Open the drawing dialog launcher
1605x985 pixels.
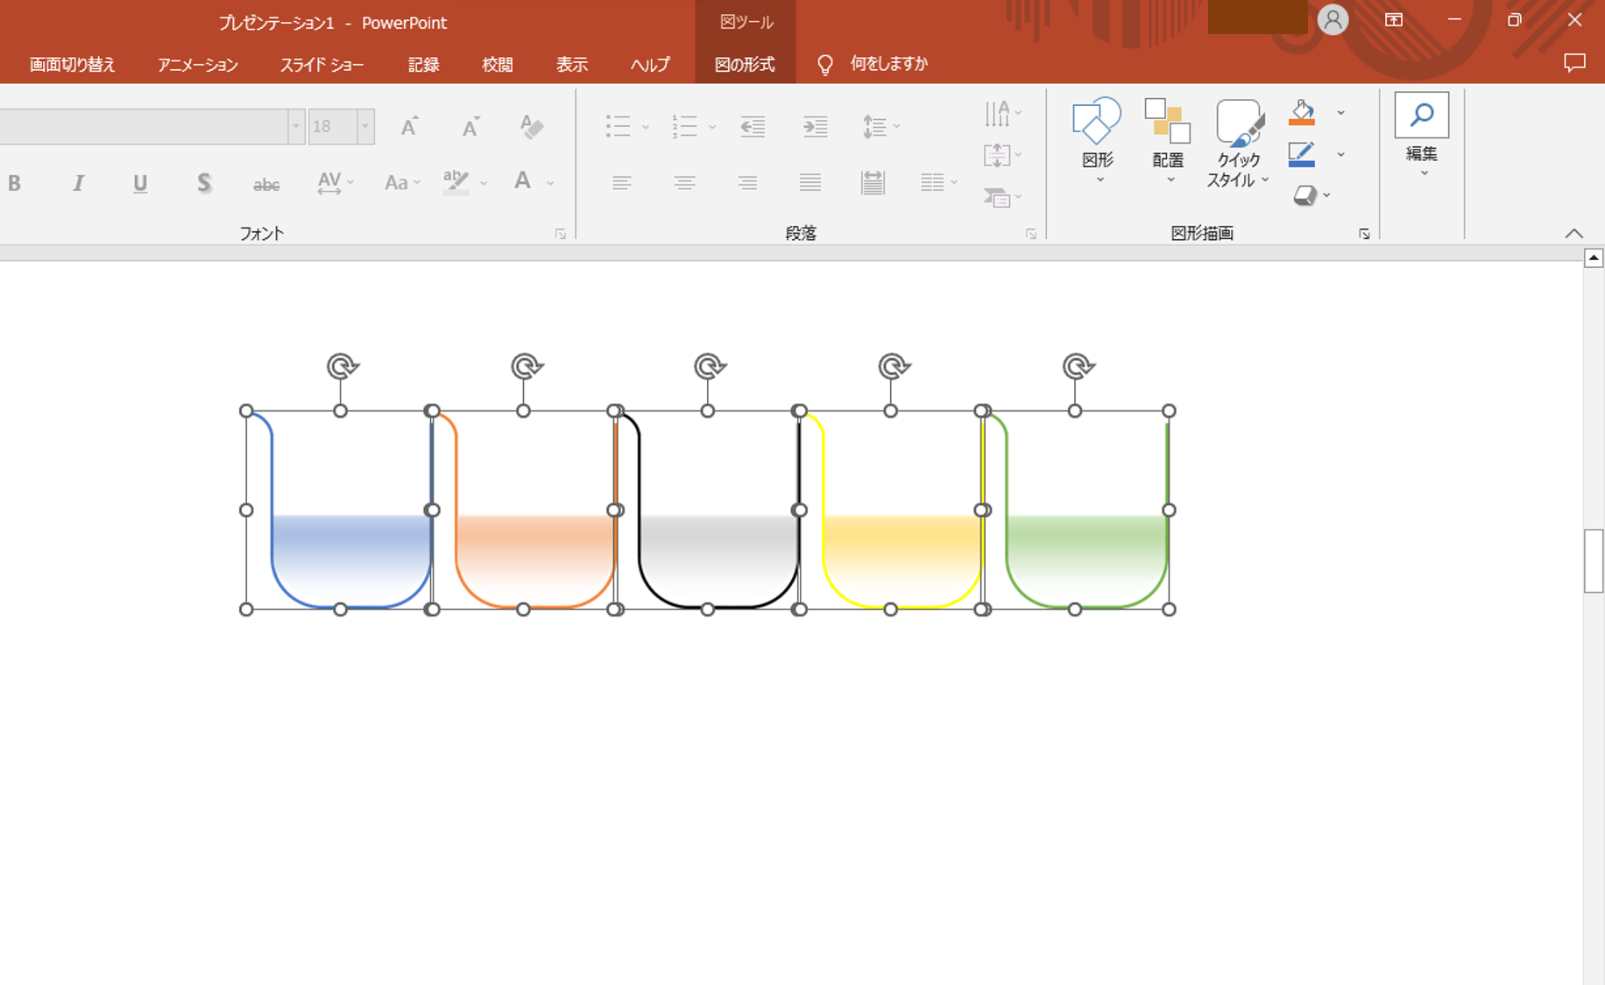click(x=1364, y=234)
